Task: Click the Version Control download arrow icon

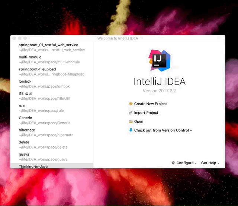Action: [131, 130]
